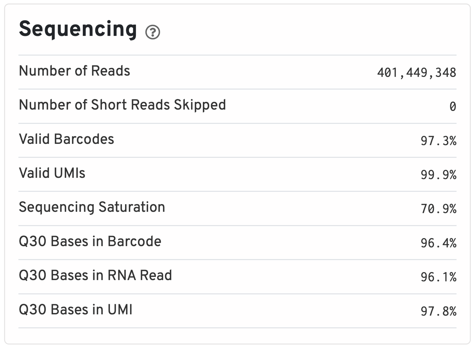Click the Sequencing Saturation table row
This screenshot has height=348, width=474.
[237, 208]
